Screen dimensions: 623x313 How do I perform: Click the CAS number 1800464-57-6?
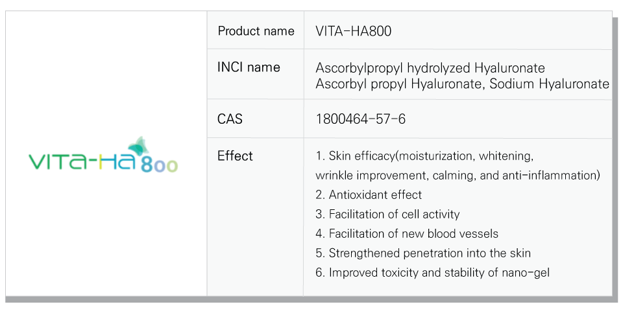(360, 119)
